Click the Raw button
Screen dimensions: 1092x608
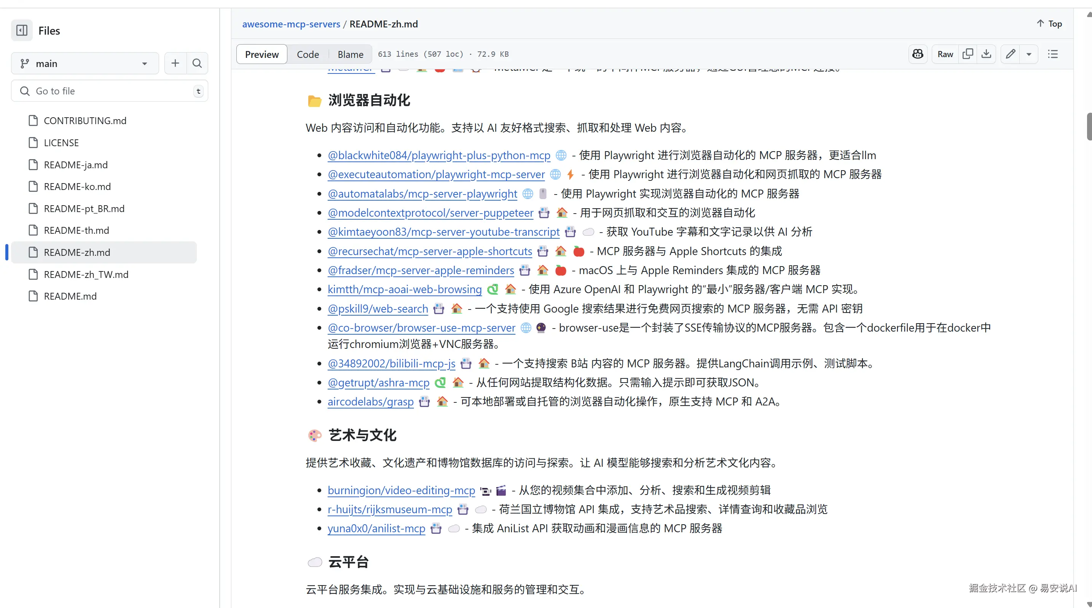point(945,54)
